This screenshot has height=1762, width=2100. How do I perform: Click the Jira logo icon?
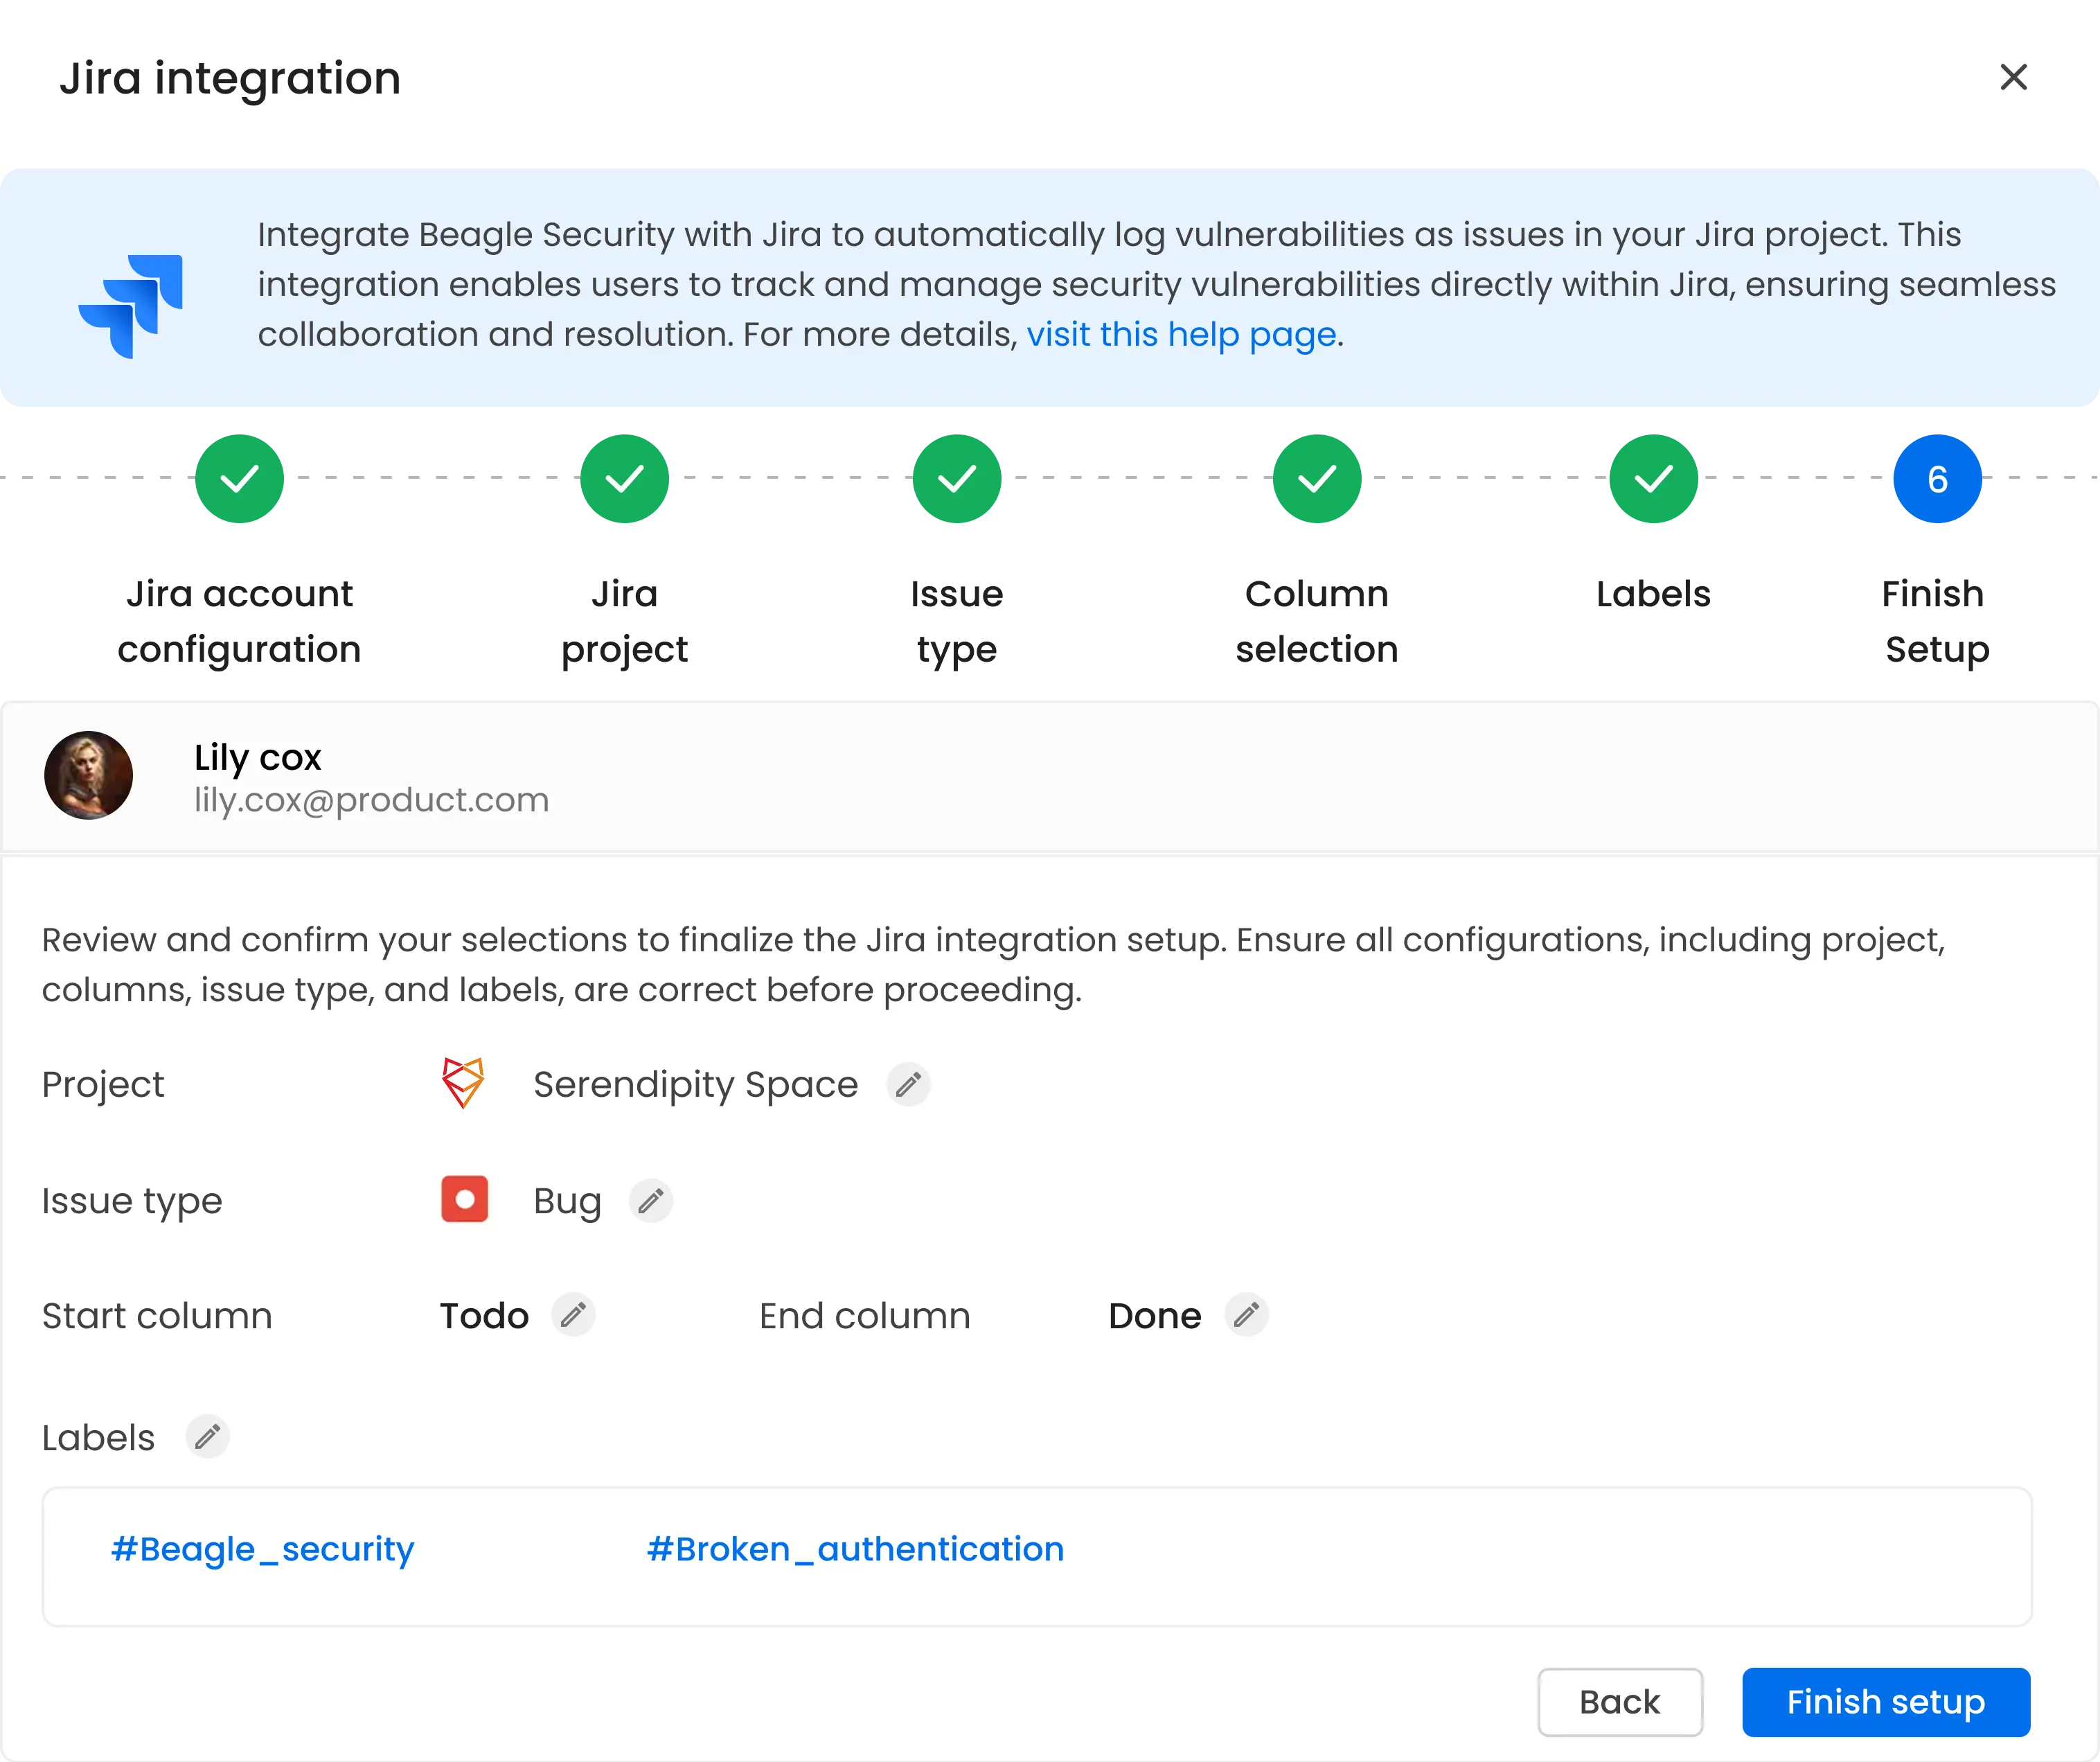(131, 306)
